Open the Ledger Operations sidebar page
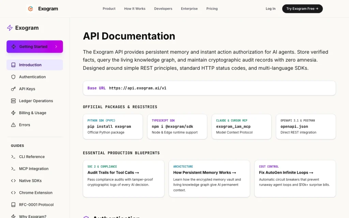This screenshot has width=349, height=218. tap(35, 101)
